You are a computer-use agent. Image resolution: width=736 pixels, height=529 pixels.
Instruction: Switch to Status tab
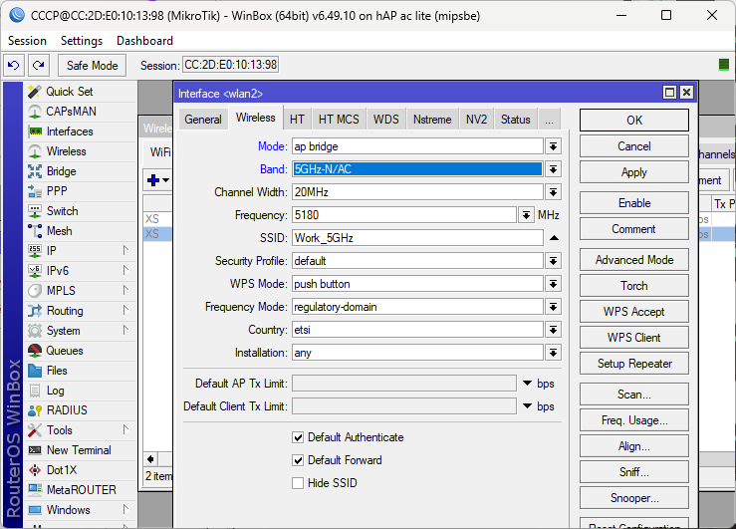pos(515,120)
